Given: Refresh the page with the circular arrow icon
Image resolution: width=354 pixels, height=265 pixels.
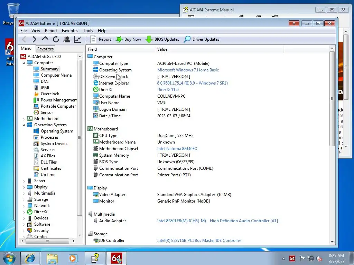Looking at the screenshot, I should [x=56, y=39].
